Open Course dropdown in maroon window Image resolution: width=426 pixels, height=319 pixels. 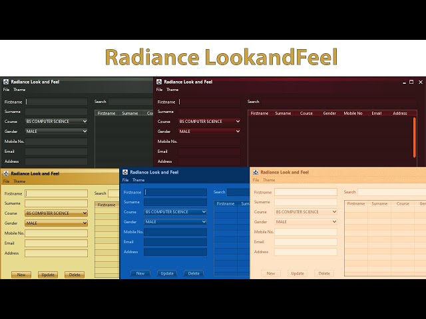[209, 121]
